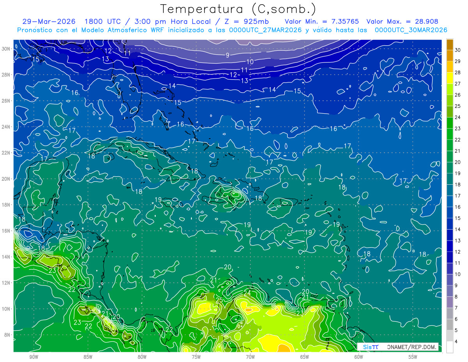Click the 4 degree white legend swatch
The width and height of the screenshot is (468, 362).
coord(450,347)
